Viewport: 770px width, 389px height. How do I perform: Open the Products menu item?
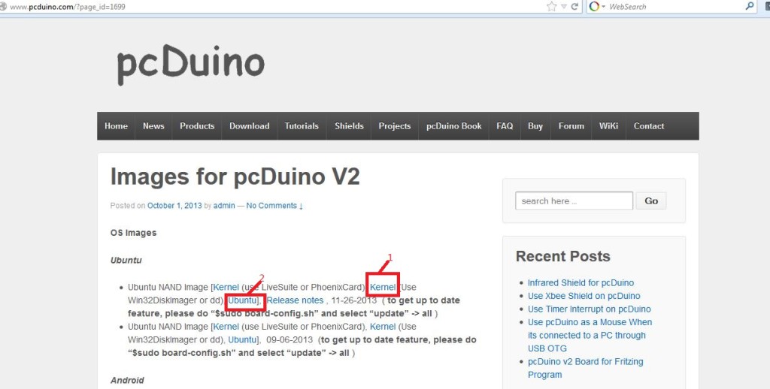(197, 126)
